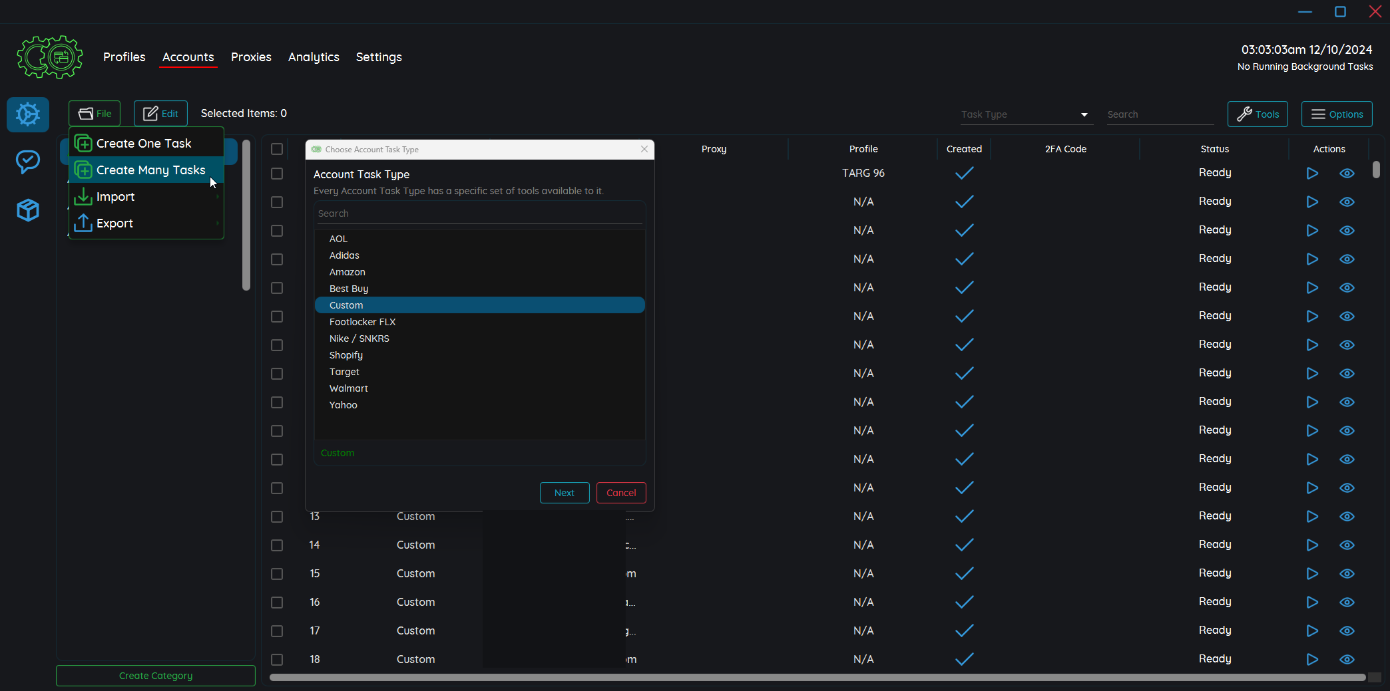Screen dimensions: 1390x691
Task: Click Next in the task type dialog
Action: tap(564, 493)
